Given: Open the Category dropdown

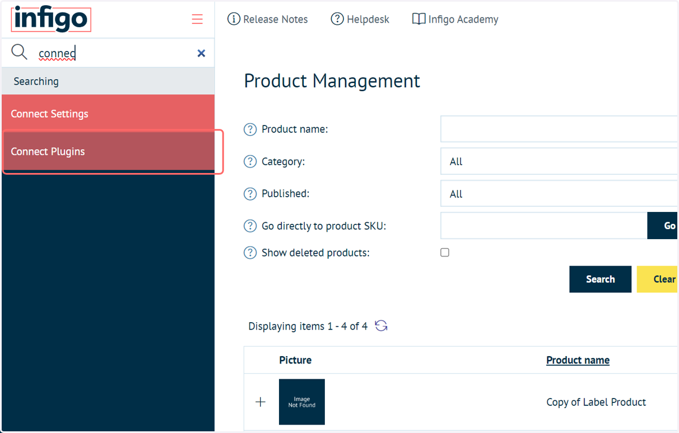Looking at the screenshot, I should coord(559,162).
